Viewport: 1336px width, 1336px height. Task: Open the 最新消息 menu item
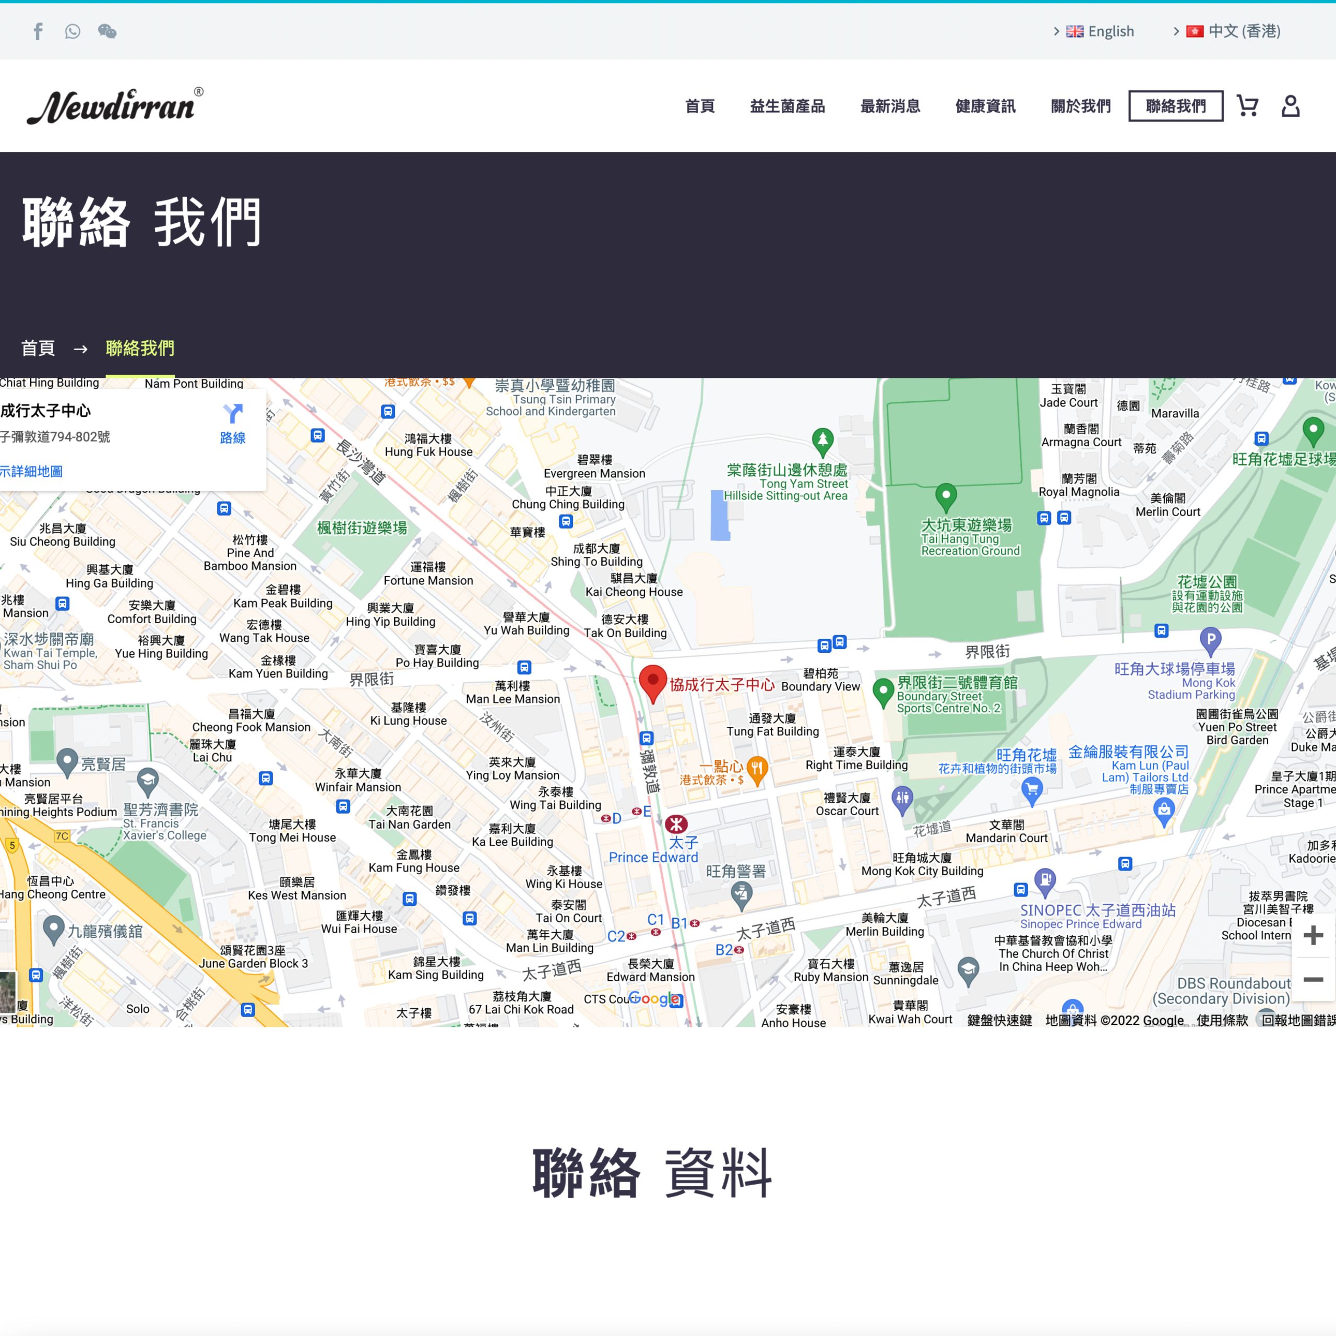pos(890,106)
